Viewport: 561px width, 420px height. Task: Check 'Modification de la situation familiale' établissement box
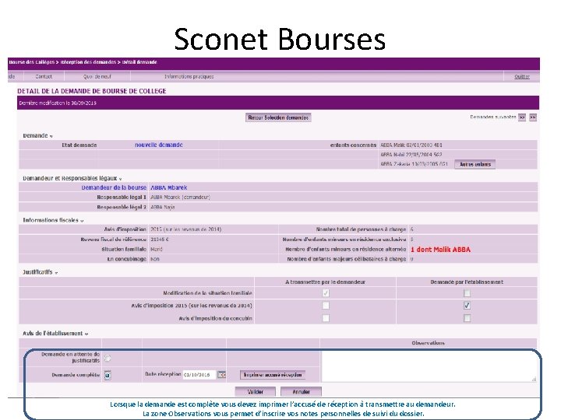pyautogui.click(x=467, y=293)
